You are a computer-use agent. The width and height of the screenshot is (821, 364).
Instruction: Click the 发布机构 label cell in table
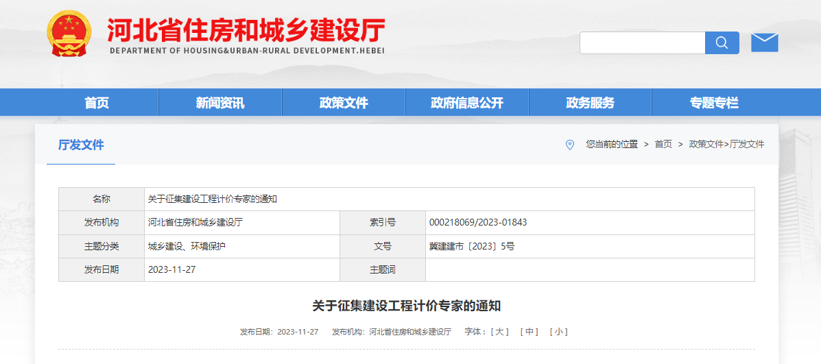pos(102,223)
